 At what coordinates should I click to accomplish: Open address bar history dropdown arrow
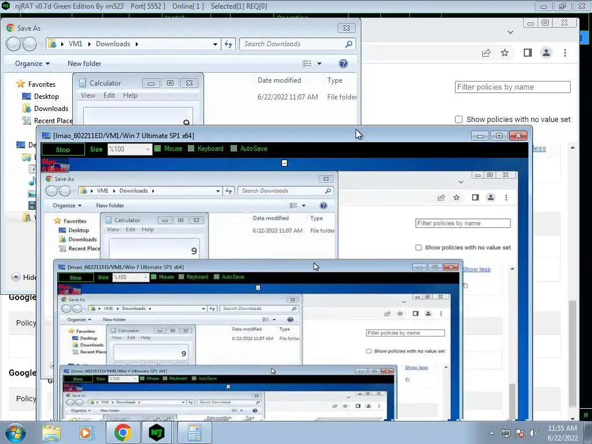pos(215,44)
